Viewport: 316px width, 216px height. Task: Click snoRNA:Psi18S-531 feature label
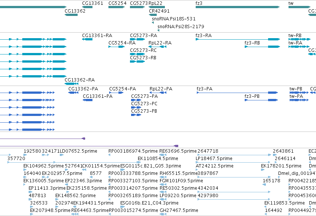tap(174, 19)
